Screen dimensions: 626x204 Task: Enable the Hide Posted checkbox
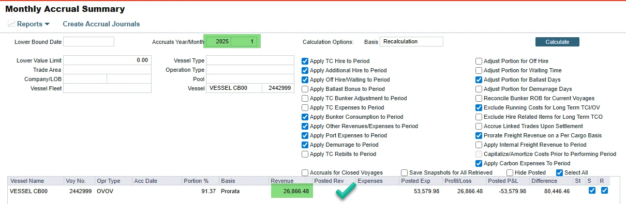[x=510, y=172]
